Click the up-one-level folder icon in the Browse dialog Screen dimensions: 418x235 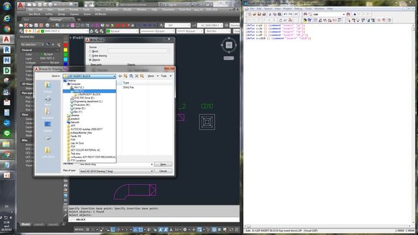pyautogui.click(x=125, y=76)
